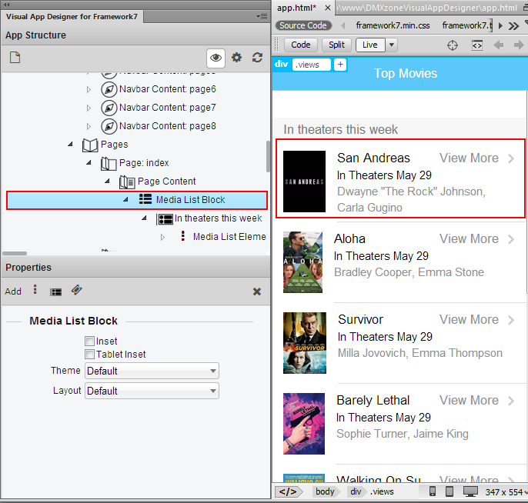Add class with plus button
This screenshot has height=503, width=528.
coord(340,65)
